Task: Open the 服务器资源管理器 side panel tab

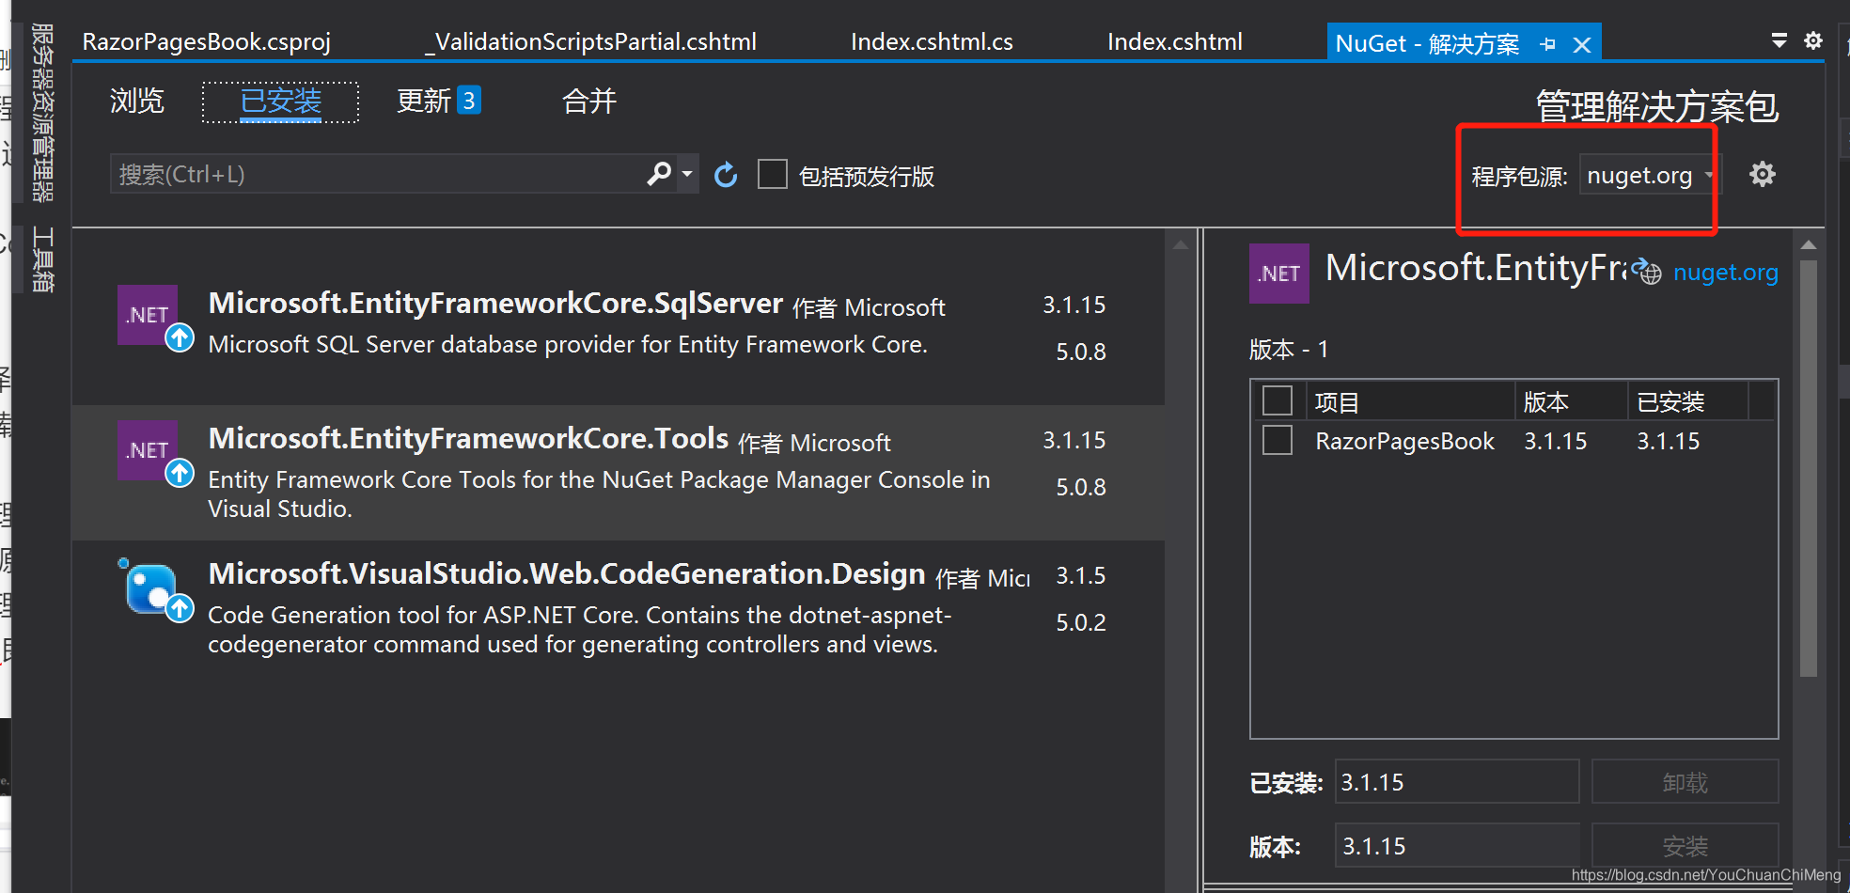Action: pyautogui.click(x=42, y=113)
